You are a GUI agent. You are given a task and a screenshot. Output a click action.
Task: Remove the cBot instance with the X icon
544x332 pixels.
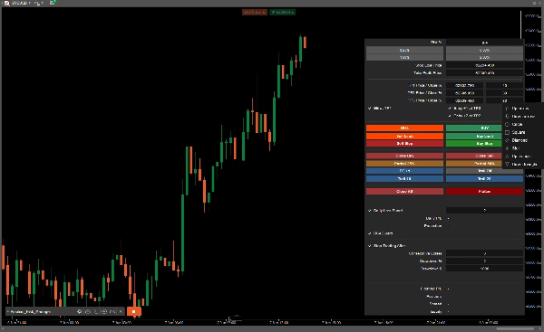click(x=121, y=311)
